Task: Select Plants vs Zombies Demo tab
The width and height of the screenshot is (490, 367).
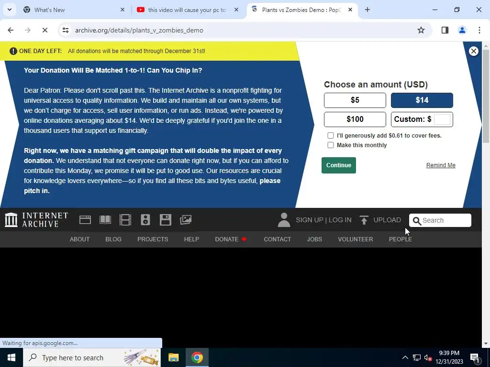Action: point(301,10)
